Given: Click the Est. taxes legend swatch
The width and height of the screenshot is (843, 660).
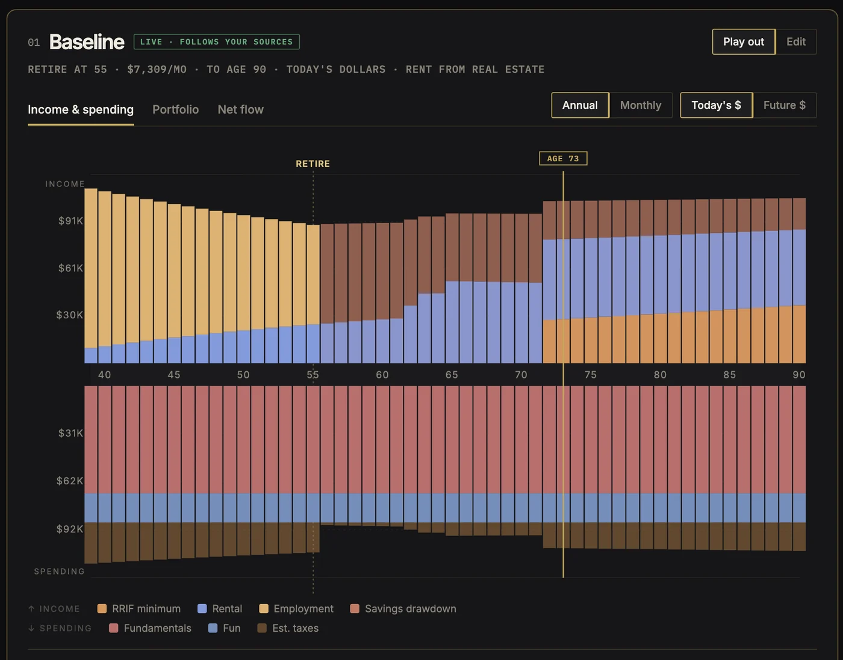Looking at the screenshot, I should tap(262, 628).
